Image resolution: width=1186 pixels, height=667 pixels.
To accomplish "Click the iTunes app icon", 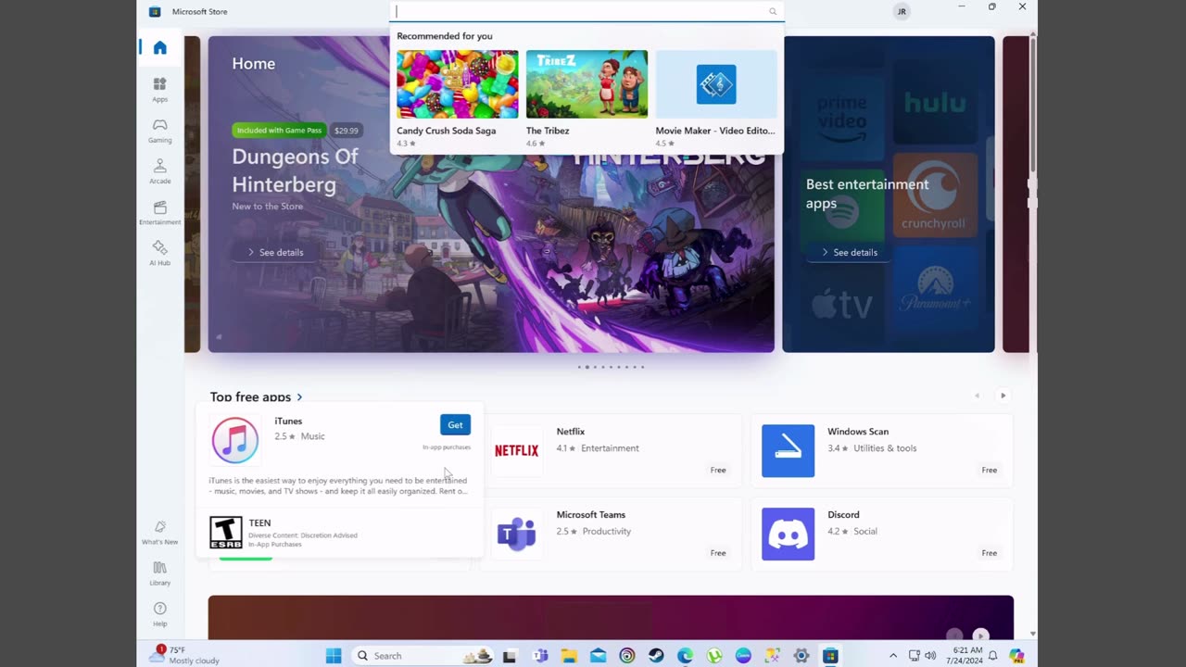I will click(x=234, y=440).
